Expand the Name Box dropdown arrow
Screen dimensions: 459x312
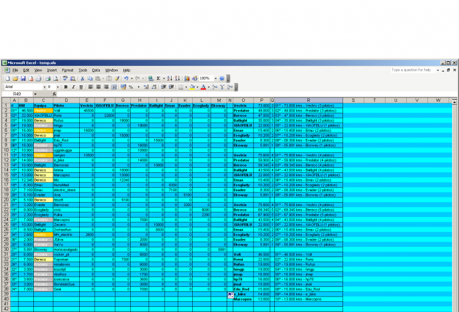35,94
